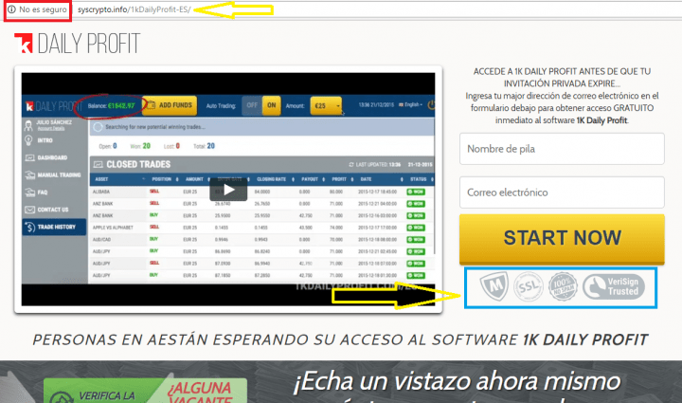Click the START NOW button
This screenshot has height=403, width=682.
point(562,238)
